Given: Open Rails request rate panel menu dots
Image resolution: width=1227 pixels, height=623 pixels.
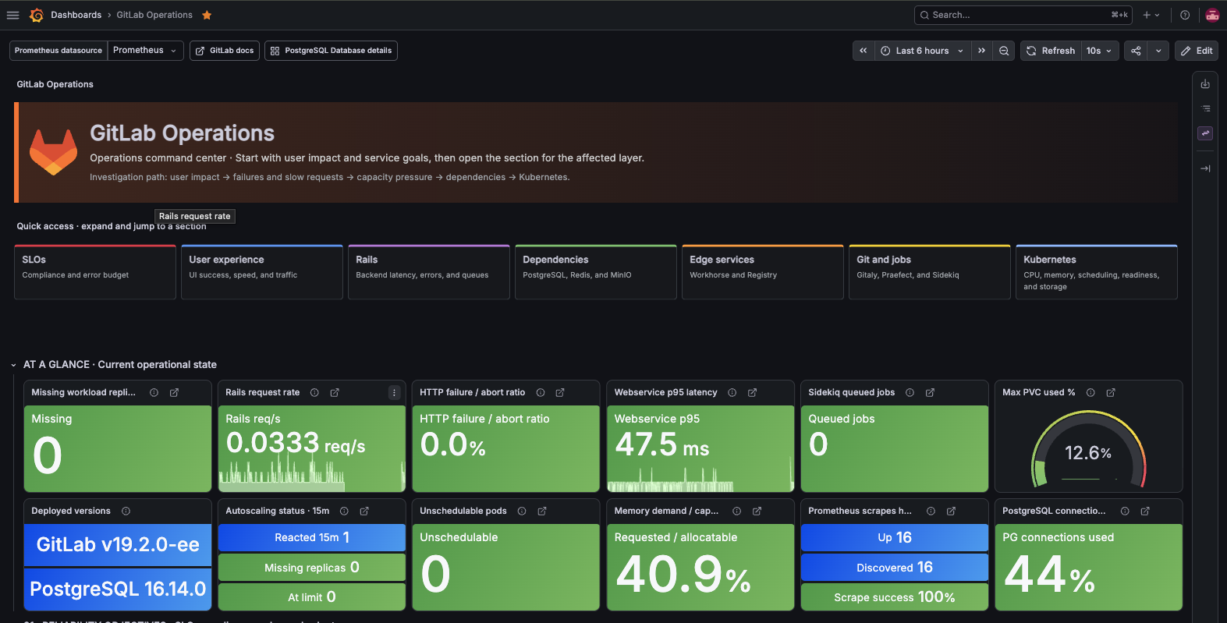Looking at the screenshot, I should click(394, 393).
